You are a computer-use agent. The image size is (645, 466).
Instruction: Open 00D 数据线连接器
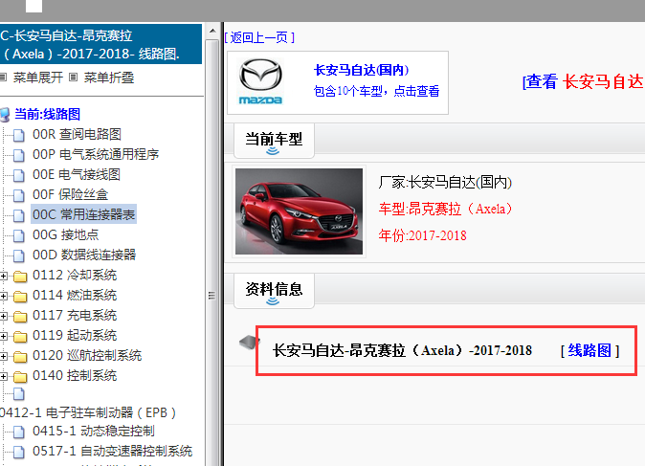pos(84,255)
